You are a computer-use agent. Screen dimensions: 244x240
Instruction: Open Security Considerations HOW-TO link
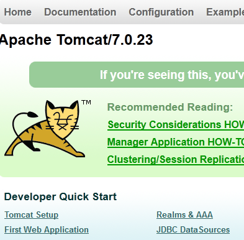click(x=176, y=125)
